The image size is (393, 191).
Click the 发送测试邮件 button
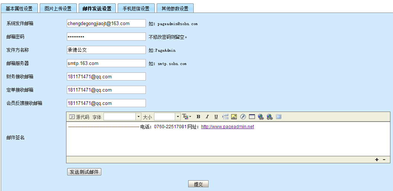(x=84, y=172)
